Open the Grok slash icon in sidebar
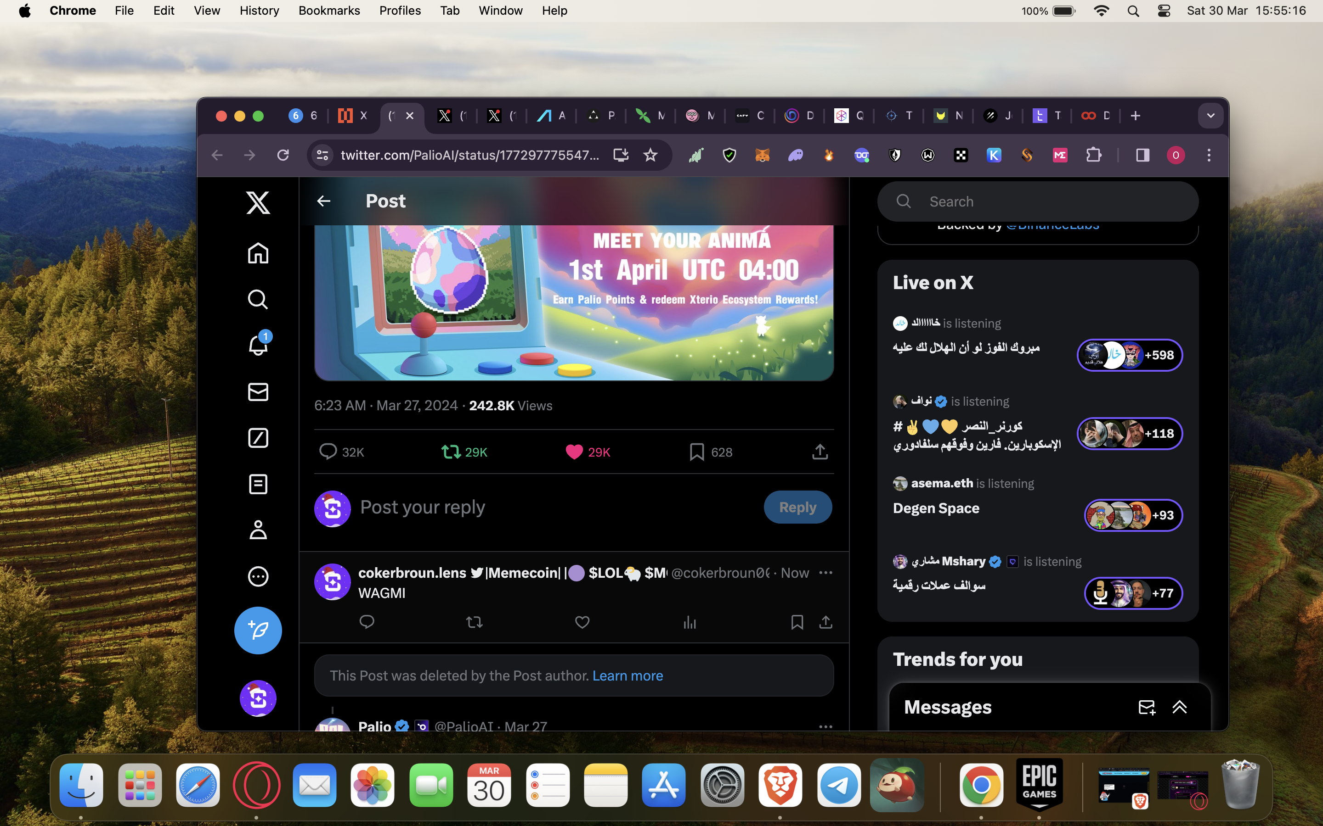Viewport: 1323px width, 826px height. [x=258, y=438]
